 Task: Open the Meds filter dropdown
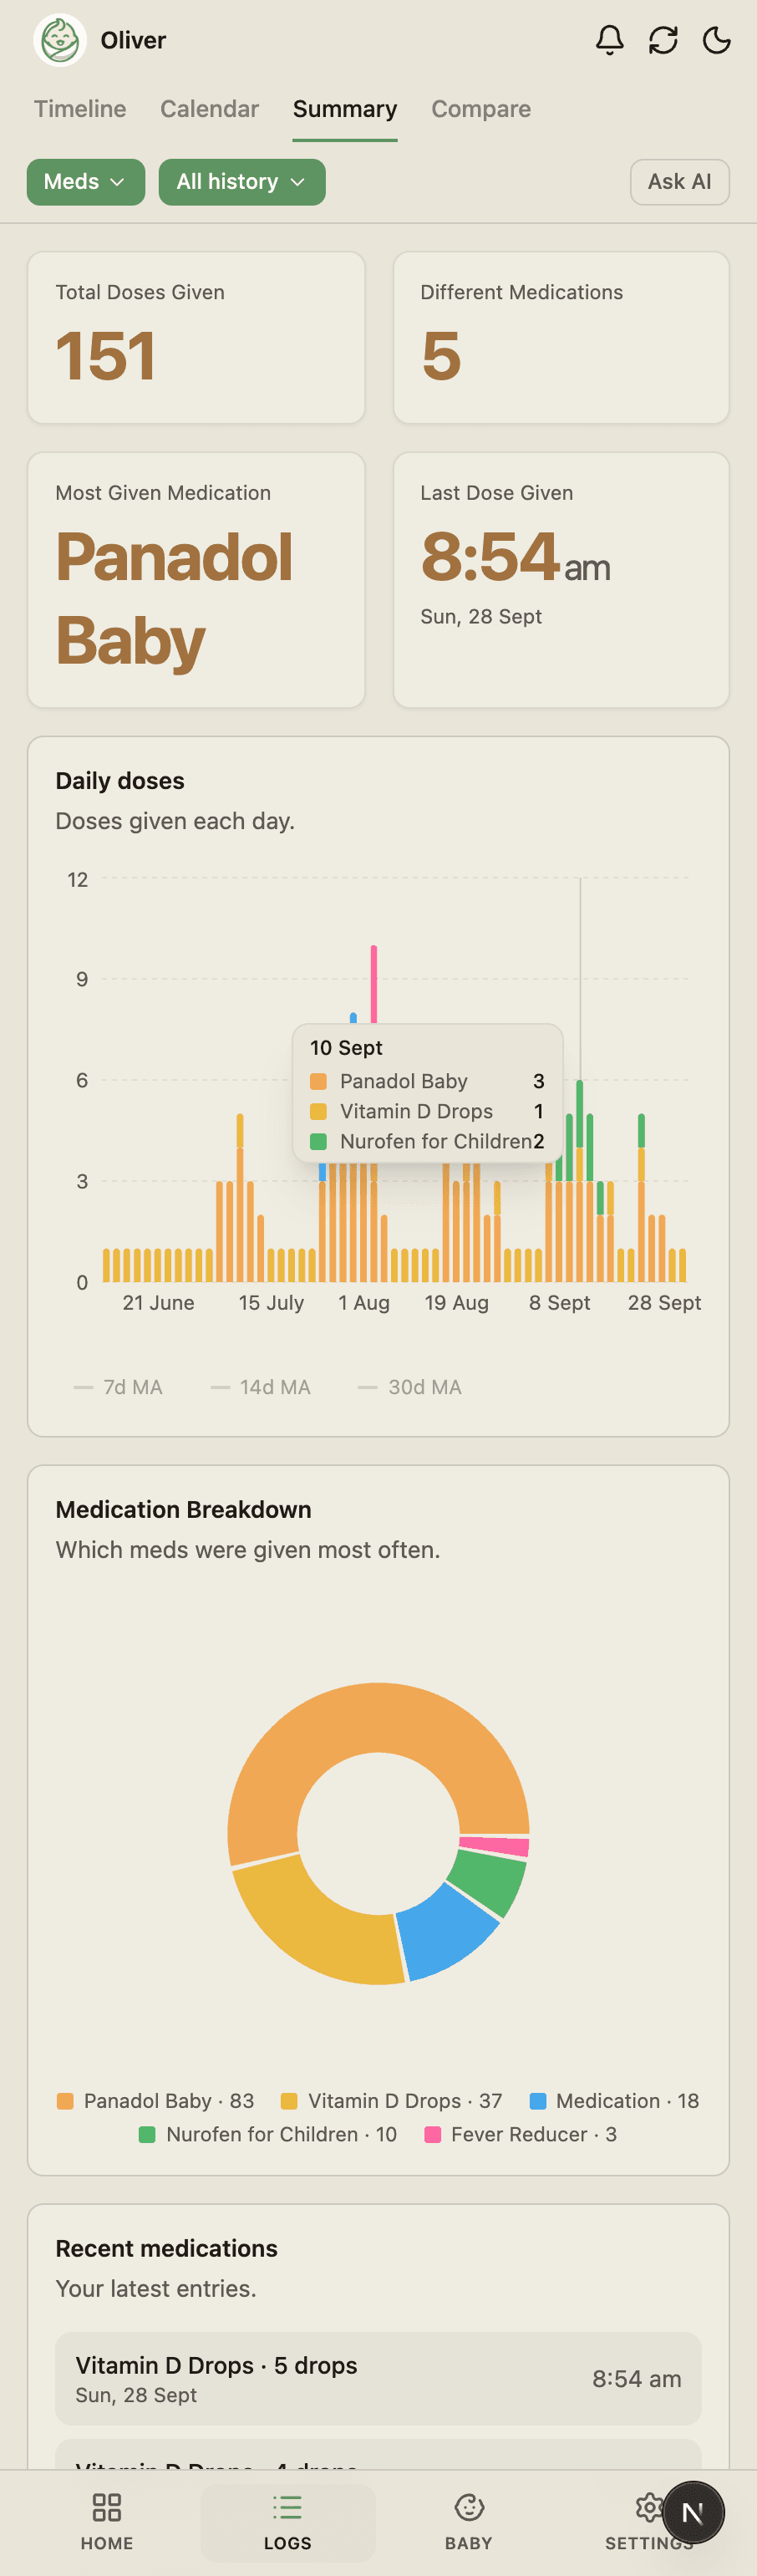pos(85,182)
